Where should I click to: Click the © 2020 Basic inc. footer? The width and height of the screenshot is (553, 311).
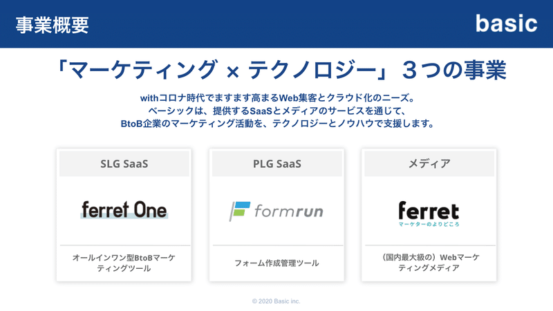click(276, 301)
